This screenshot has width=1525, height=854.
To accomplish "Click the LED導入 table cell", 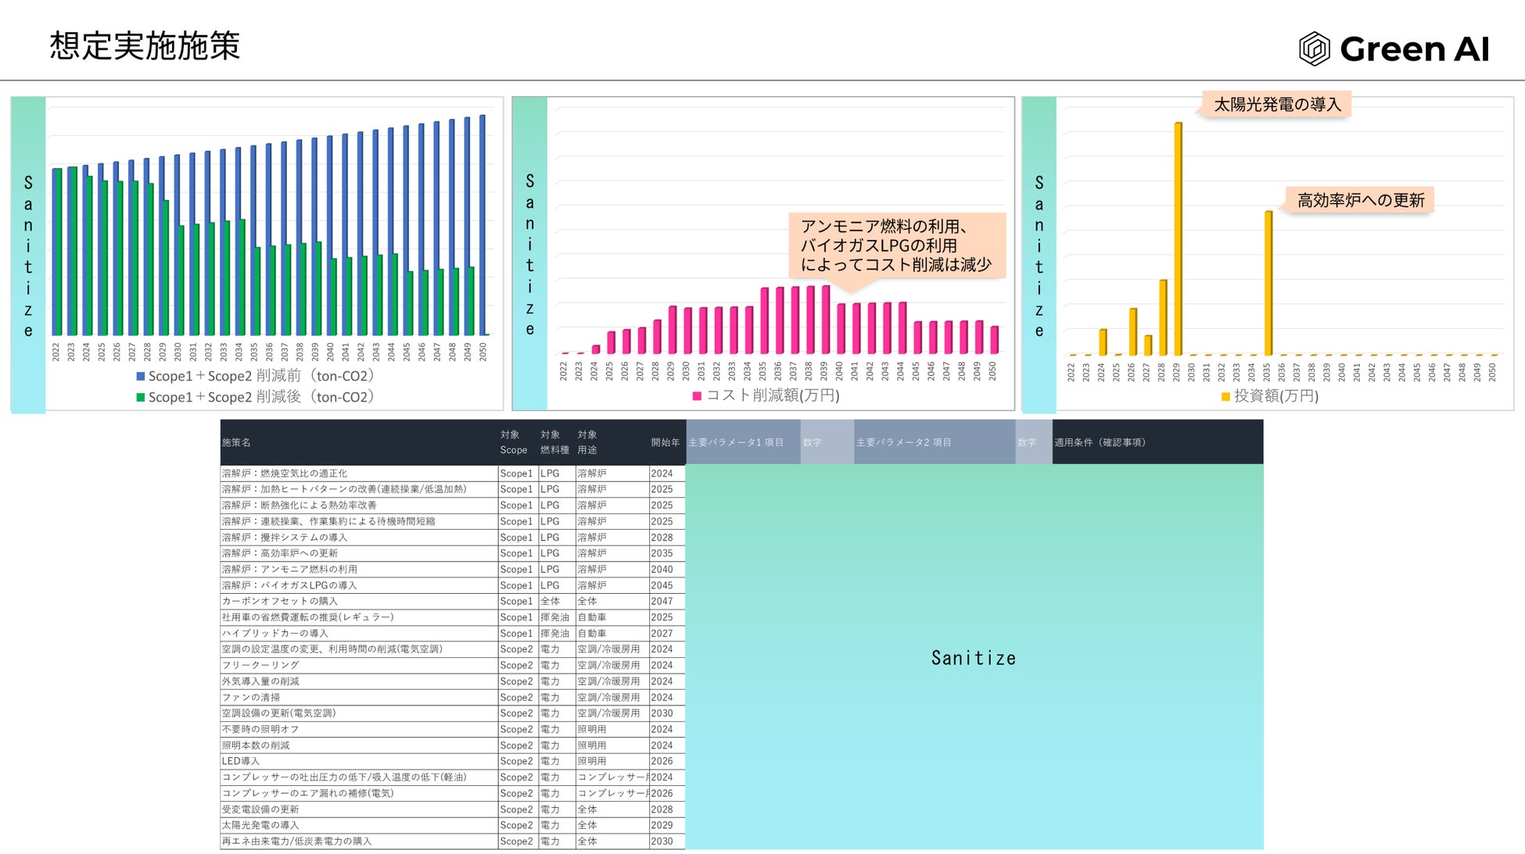I will click(x=241, y=762).
